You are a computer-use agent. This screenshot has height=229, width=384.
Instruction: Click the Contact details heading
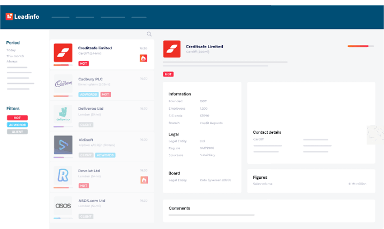pyautogui.click(x=267, y=132)
